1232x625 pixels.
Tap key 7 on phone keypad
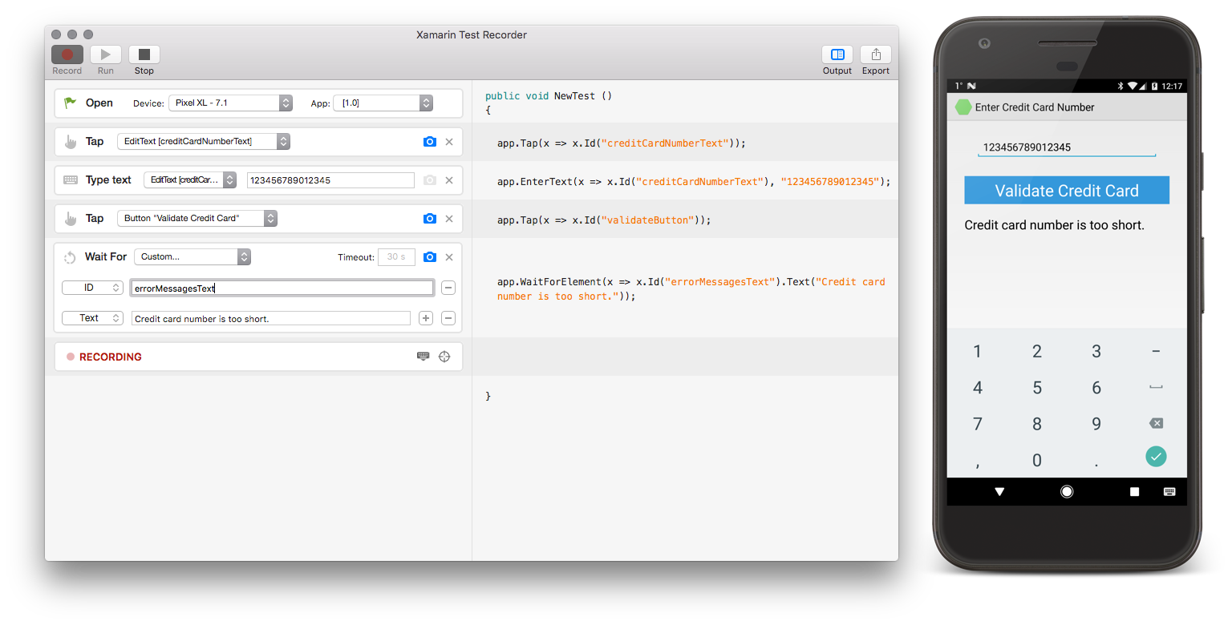(x=977, y=424)
